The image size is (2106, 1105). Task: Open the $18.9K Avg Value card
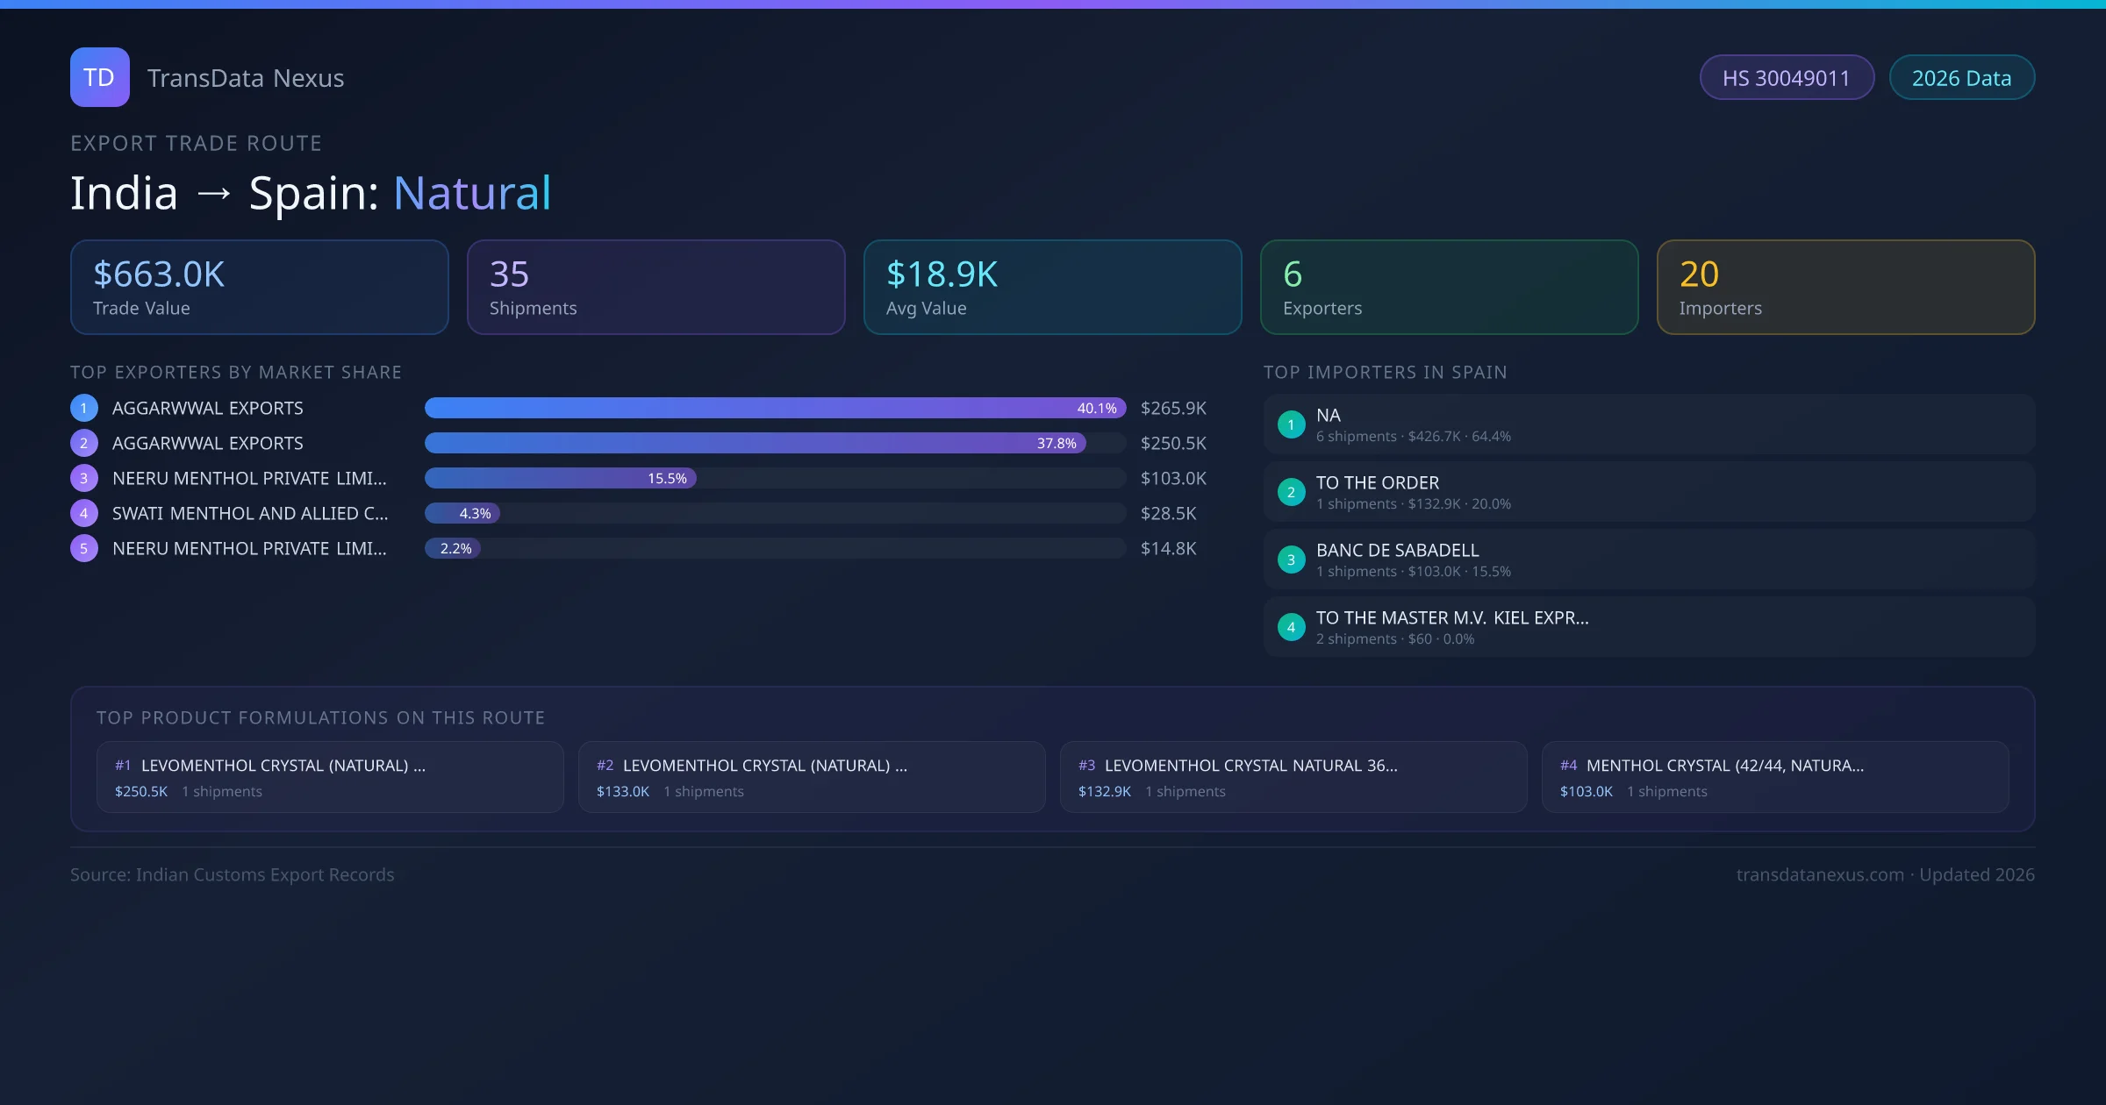pyautogui.click(x=1052, y=287)
